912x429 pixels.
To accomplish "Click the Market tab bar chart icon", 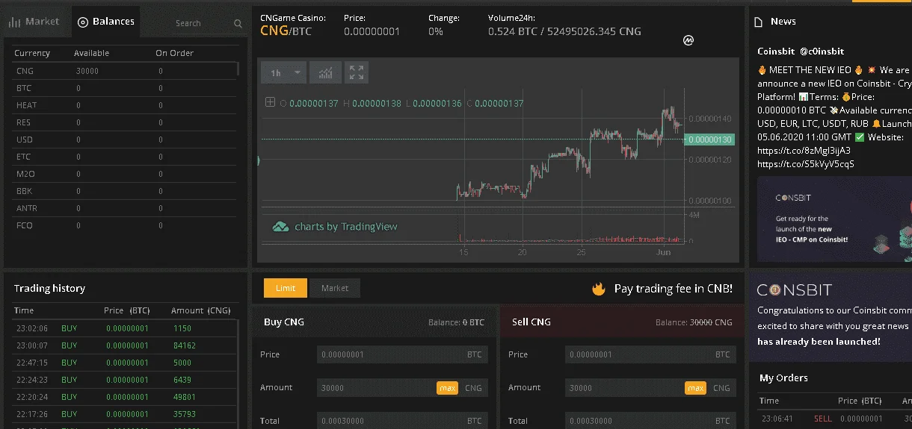I will pyautogui.click(x=14, y=22).
